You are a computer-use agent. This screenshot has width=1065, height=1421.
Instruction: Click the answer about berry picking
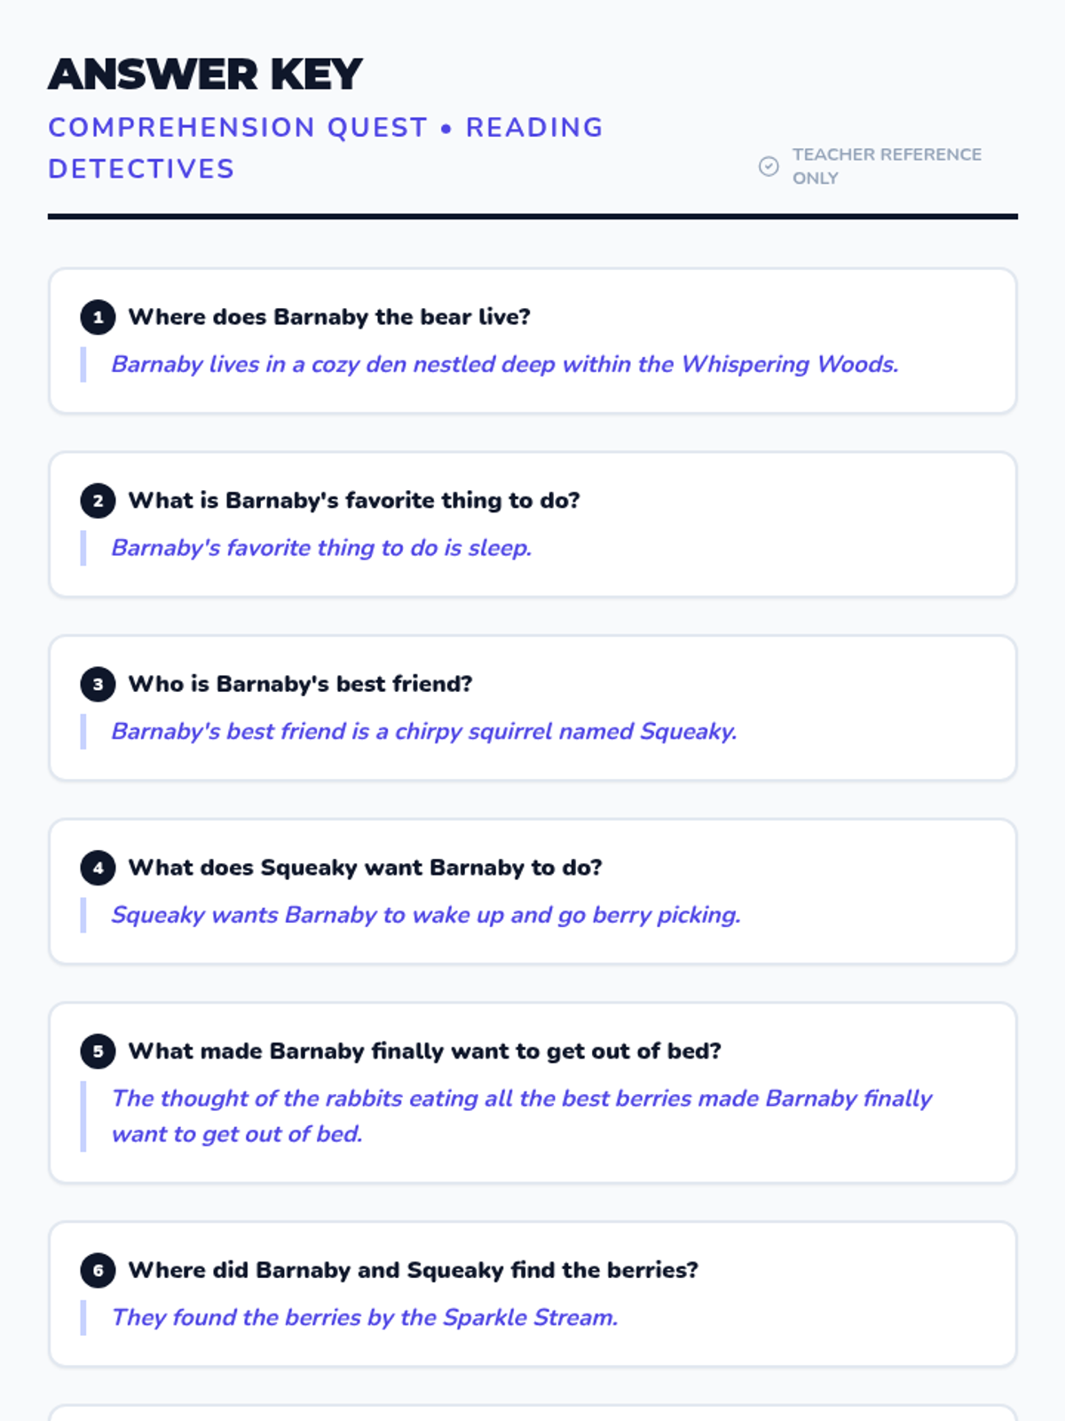click(426, 915)
